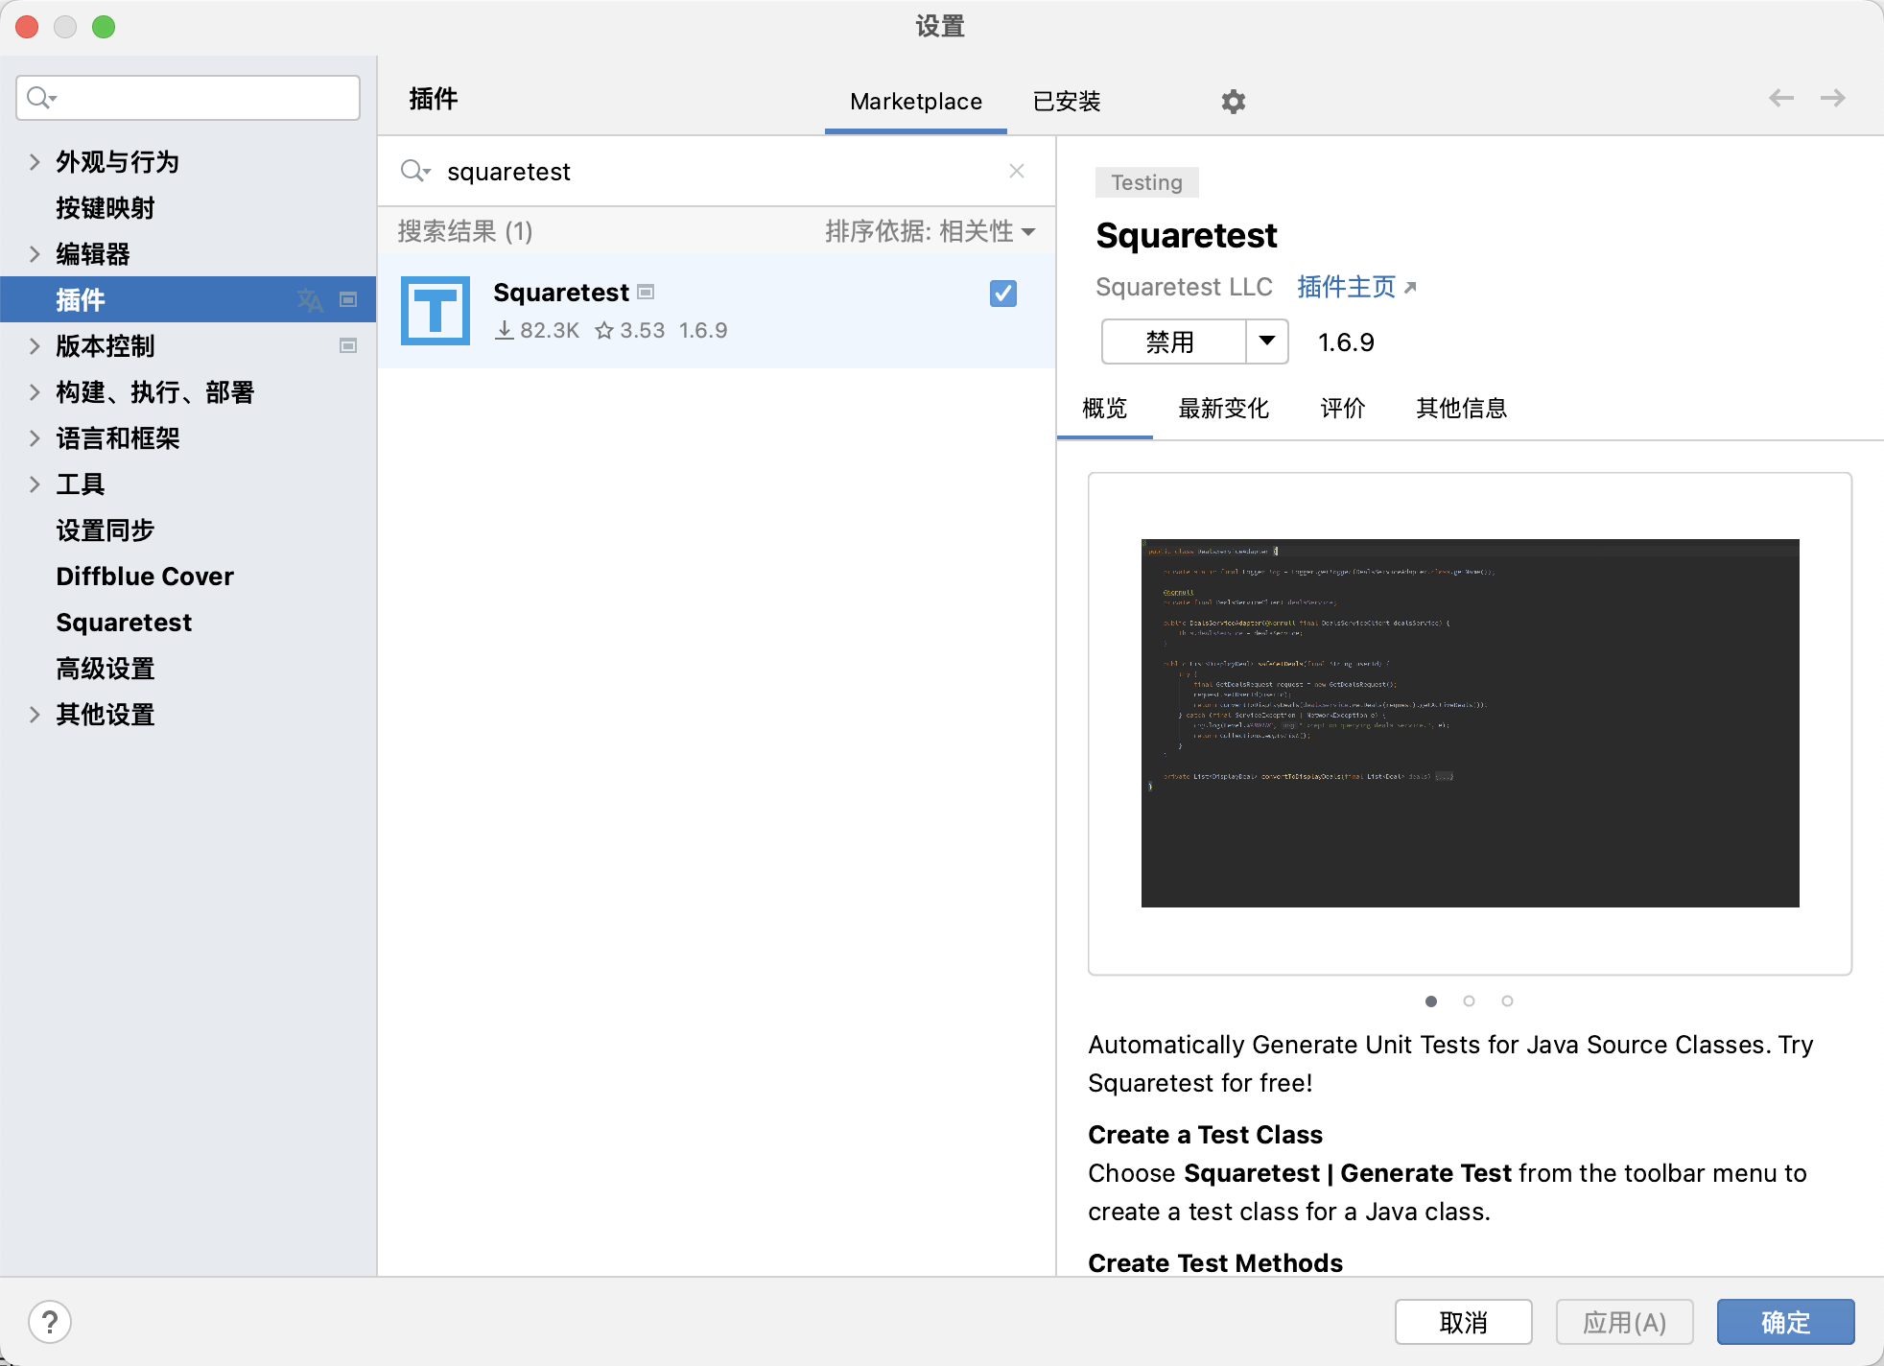Image resolution: width=1884 pixels, height=1366 pixels.
Task: Select 插件 in the settings tree
Action: click(x=188, y=299)
